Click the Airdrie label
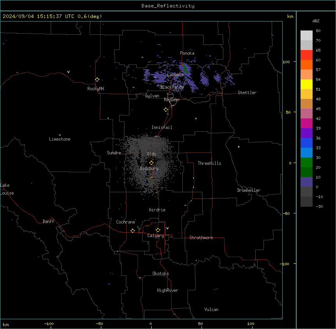 (x=157, y=210)
